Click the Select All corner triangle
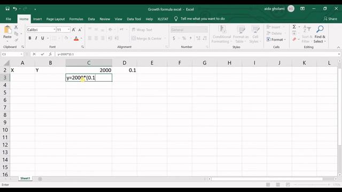Screen dimensions: 342x192 7,63
